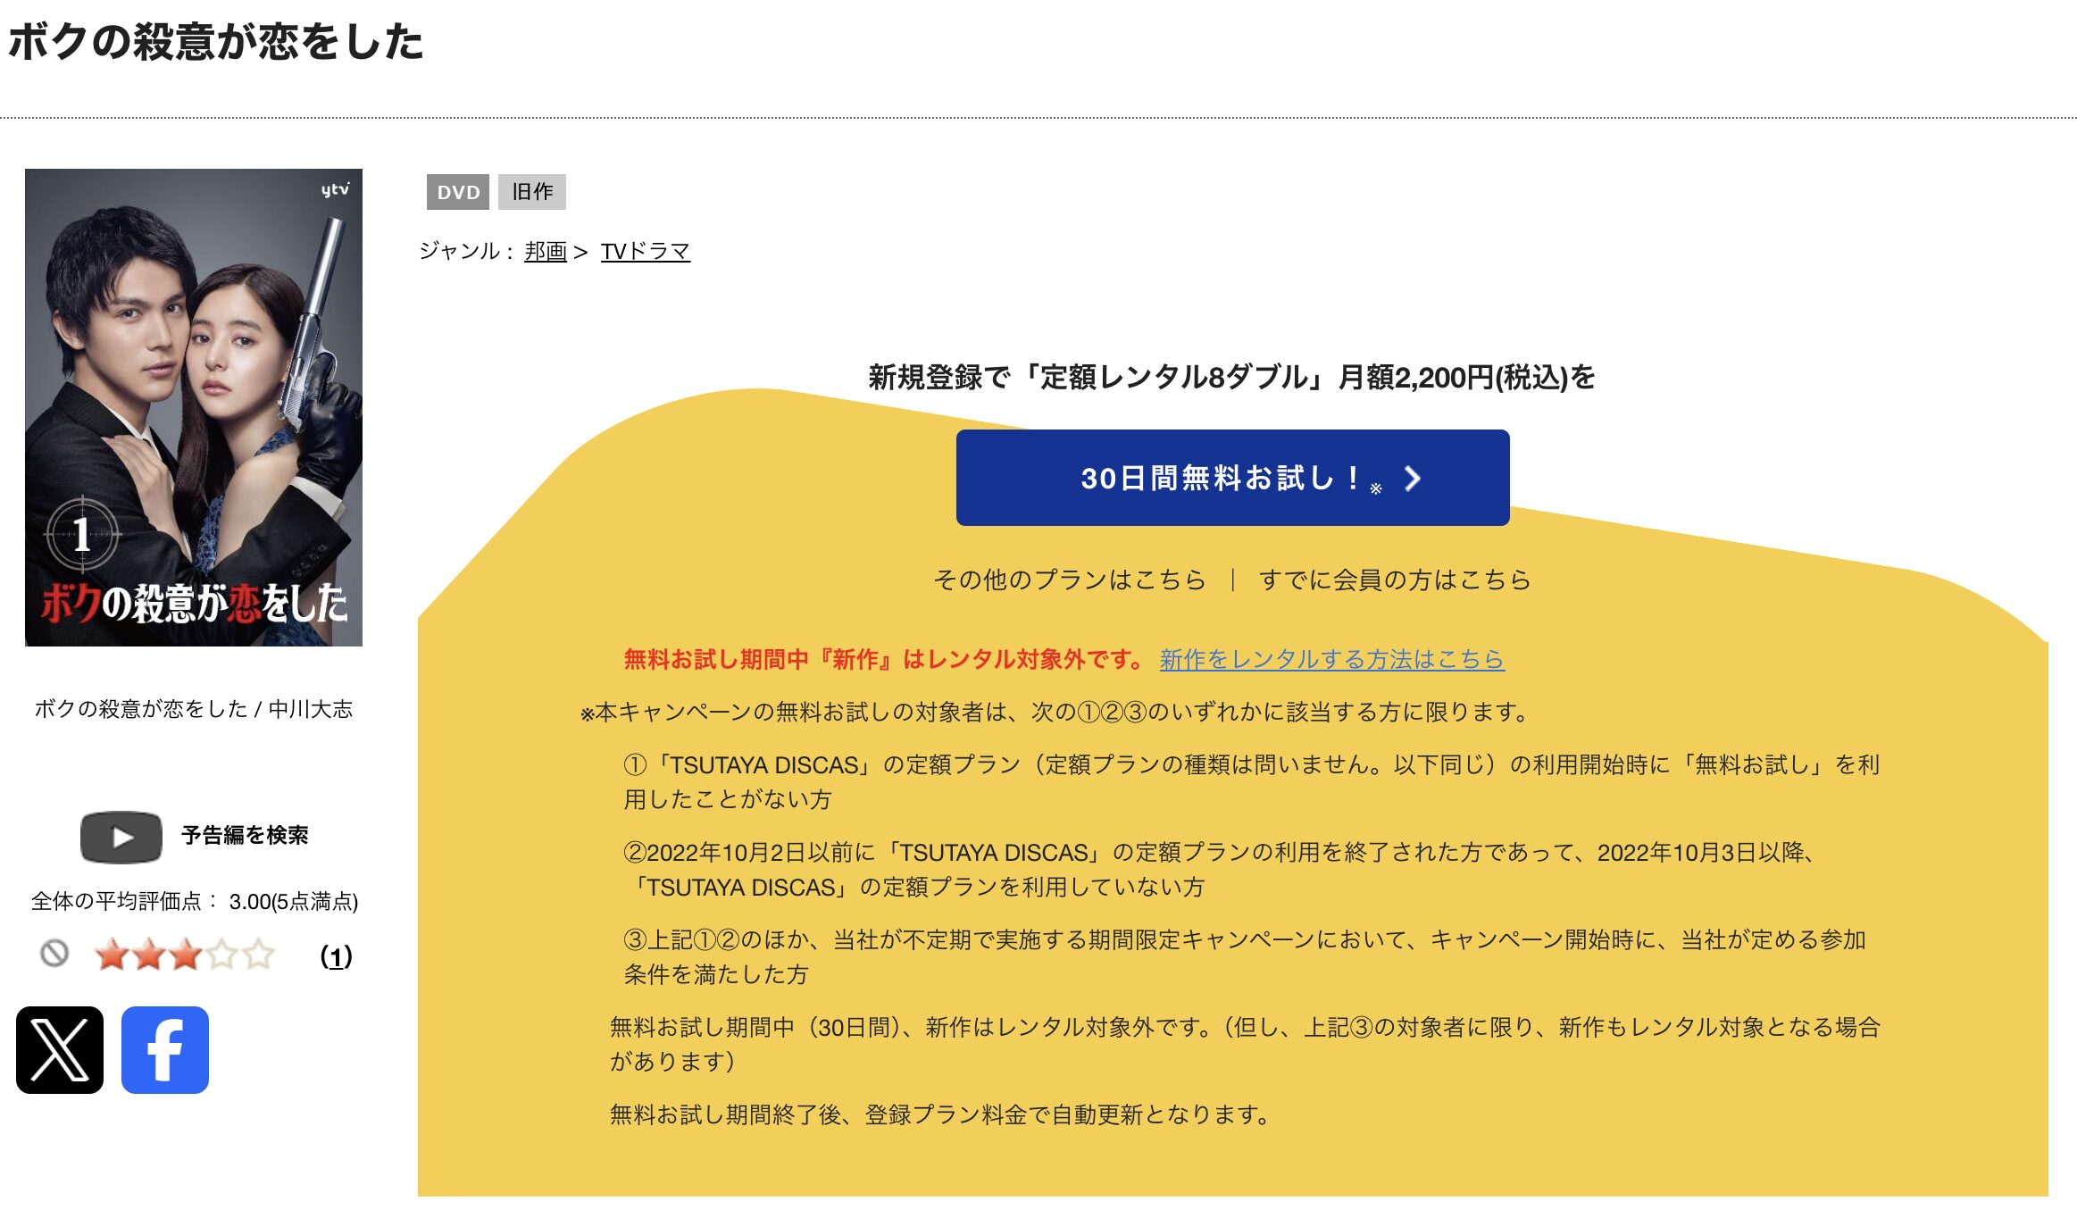This screenshot has height=1218, width=2077.
Task: Share on X (Twitter) icon
Action: (60, 1050)
